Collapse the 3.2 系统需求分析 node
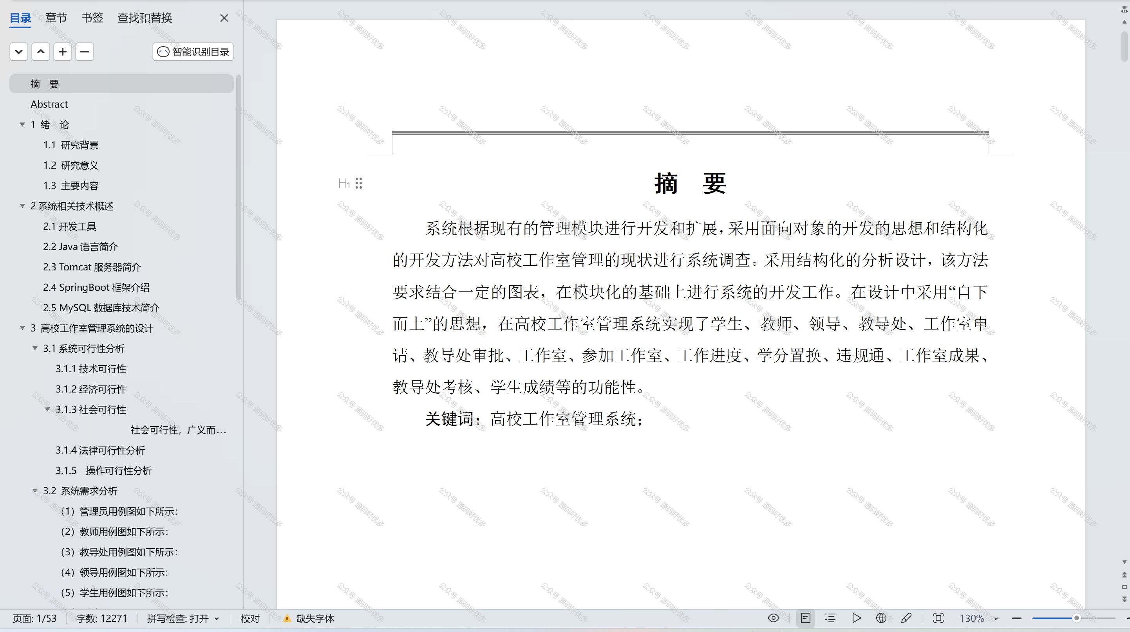1130x632 pixels. (x=35, y=491)
